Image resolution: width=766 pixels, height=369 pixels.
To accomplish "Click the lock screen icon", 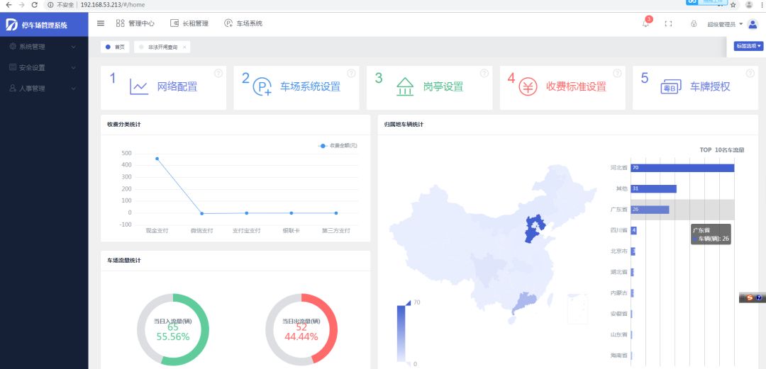I will coord(693,24).
